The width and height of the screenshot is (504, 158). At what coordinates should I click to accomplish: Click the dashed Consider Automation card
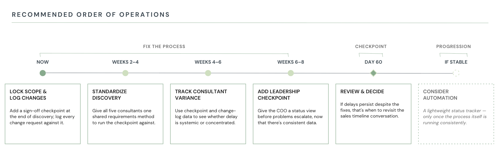pyautogui.click(x=456, y=114)
